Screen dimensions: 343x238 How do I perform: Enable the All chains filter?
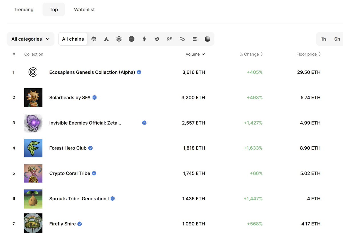point(73,39)
